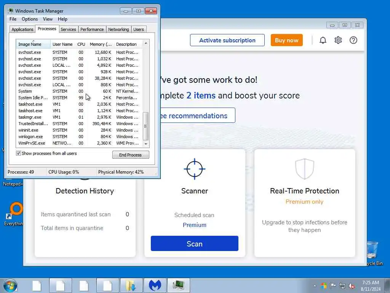The image size is (390, 293).
Task: Select svchost.exe row using 38,284 K
Action: coord(79,78)
